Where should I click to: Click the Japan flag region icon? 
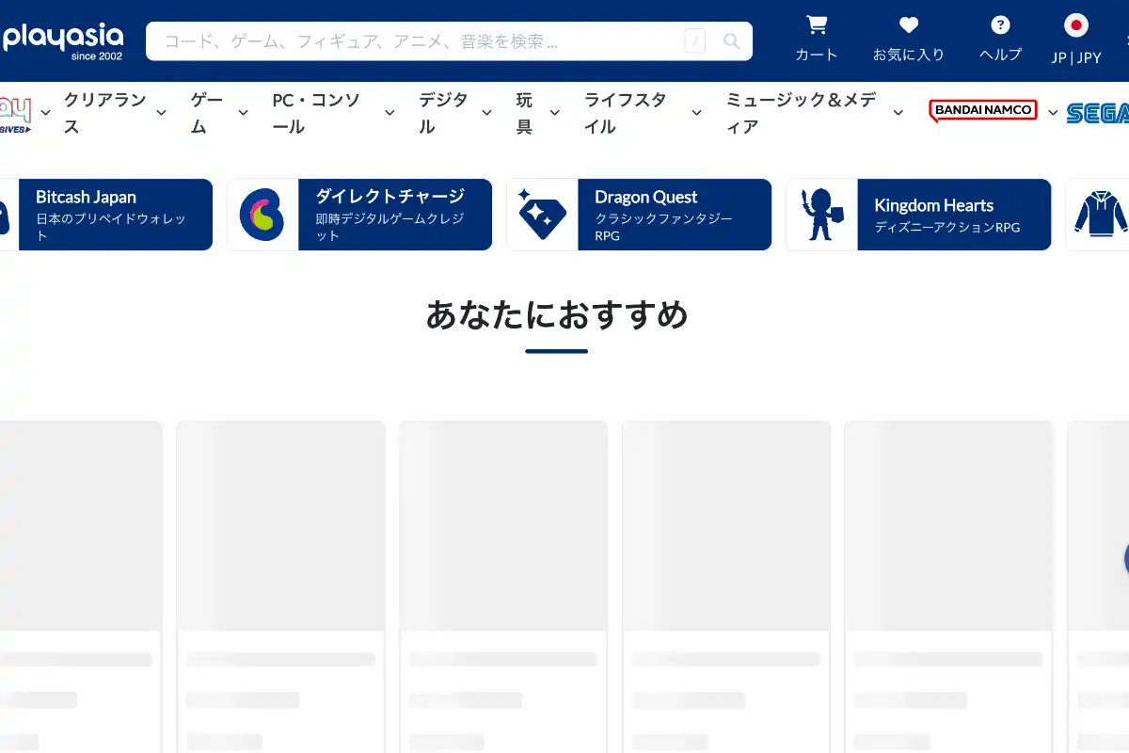pyautogui.click(x=1075, y=25)
